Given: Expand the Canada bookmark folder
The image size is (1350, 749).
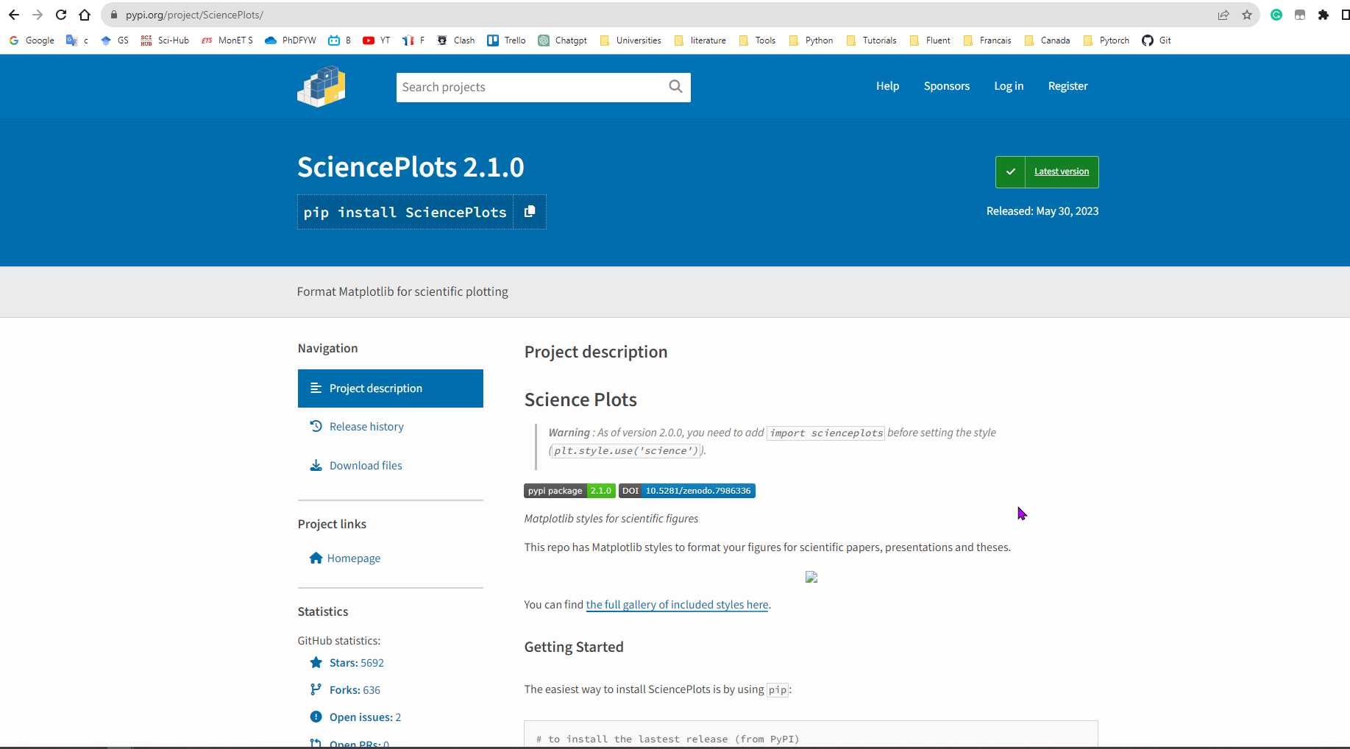Looking at the screenshot, I should (1048, 40).
